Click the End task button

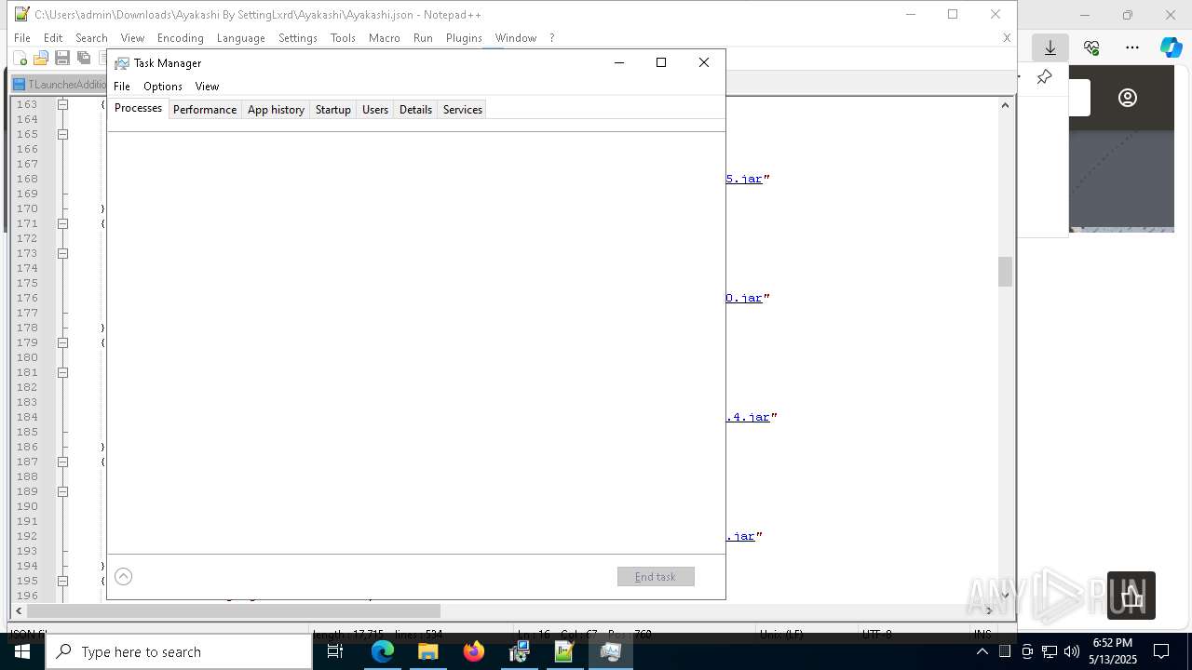click(656, 577)
